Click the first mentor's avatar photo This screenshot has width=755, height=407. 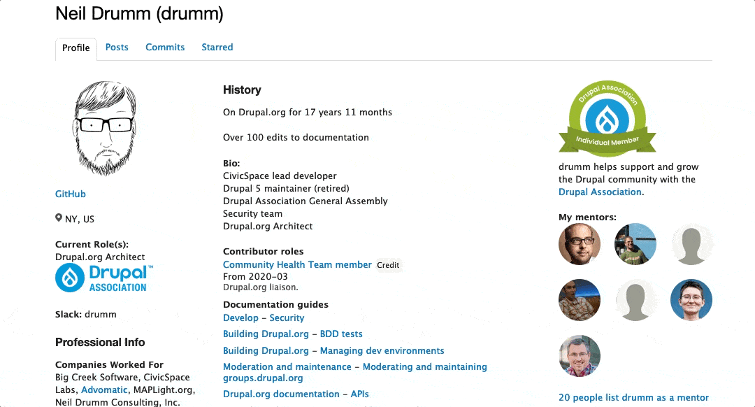[580, 245]
